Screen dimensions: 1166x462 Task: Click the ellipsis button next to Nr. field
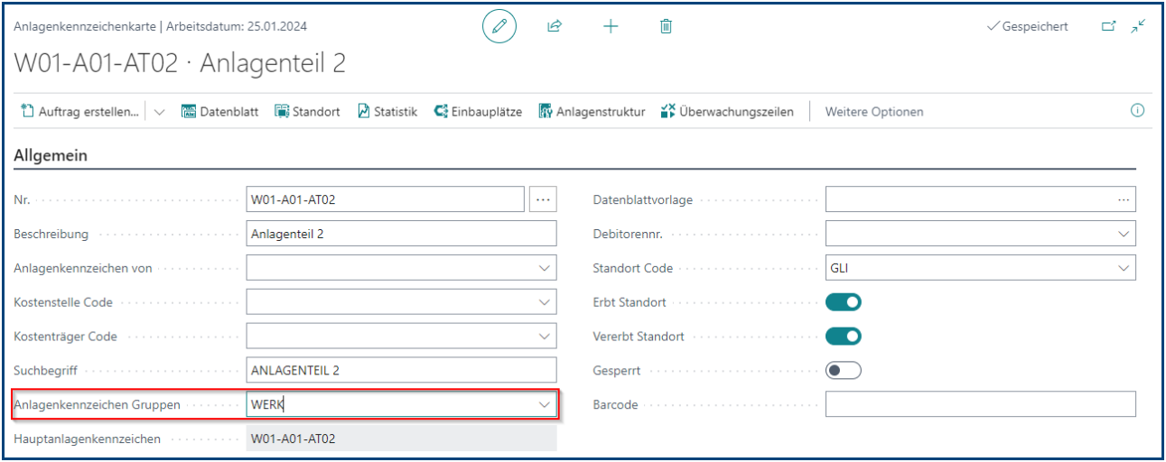[543, 199]
